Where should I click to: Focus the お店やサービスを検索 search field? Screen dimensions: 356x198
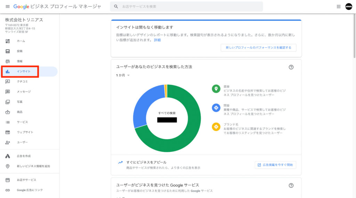pyautogui.click(x=186, y=7)
